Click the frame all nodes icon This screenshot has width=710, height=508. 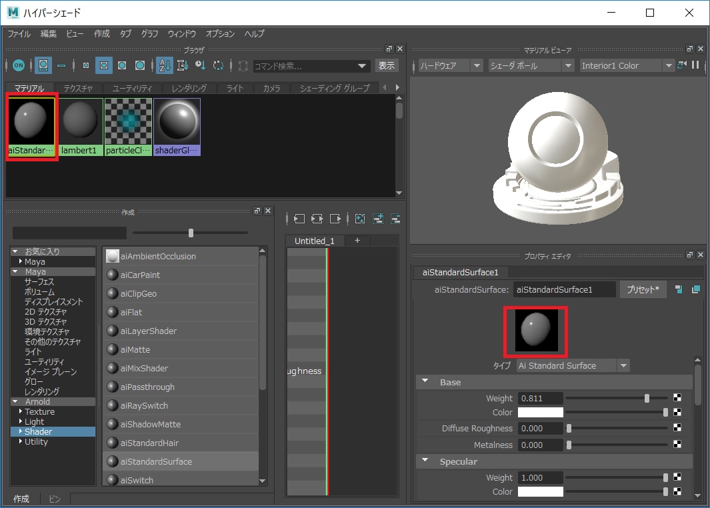tap(361, 219)
